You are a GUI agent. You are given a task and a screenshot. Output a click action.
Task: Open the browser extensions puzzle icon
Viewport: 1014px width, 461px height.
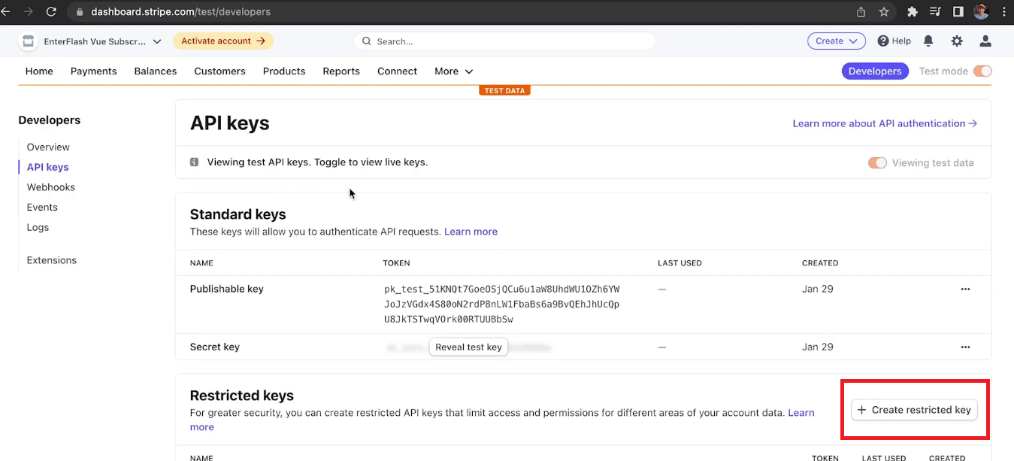(913, 12)
